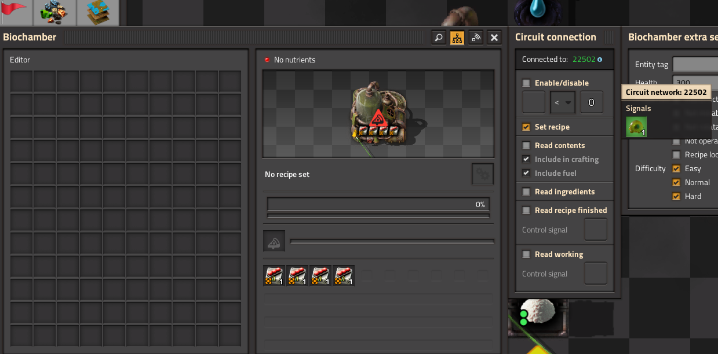Toggle the Recipe locked checkbox
The image size is (718, 354).
tap(676, 154)
